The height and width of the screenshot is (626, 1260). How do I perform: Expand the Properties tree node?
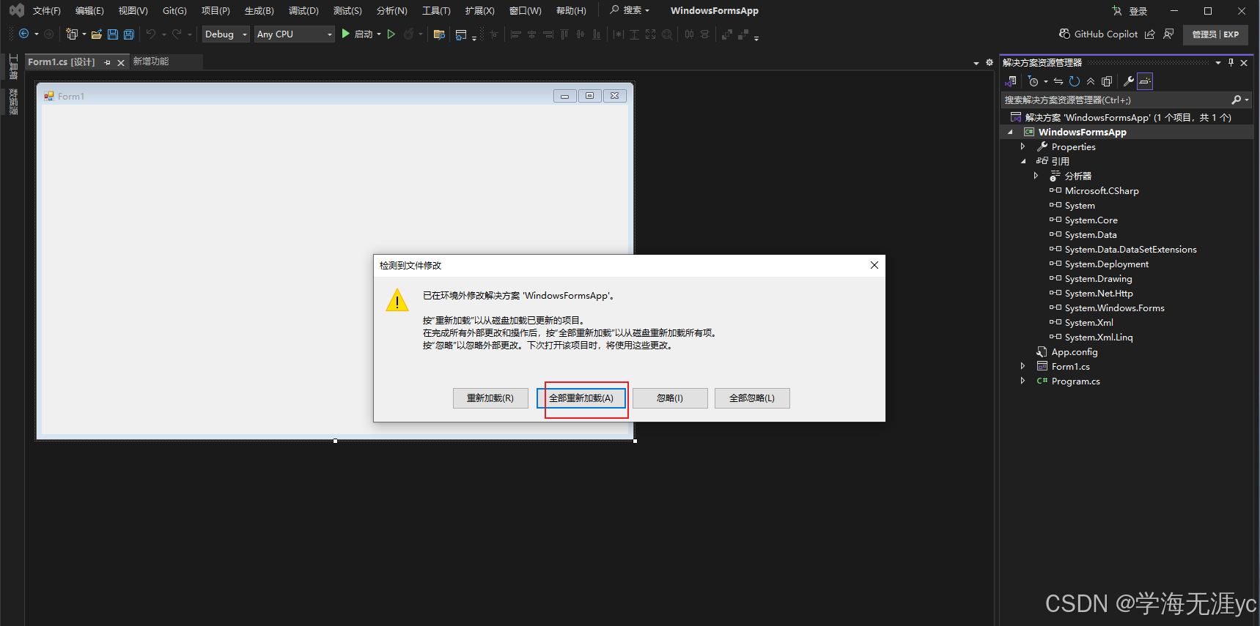pos(1023,147)
